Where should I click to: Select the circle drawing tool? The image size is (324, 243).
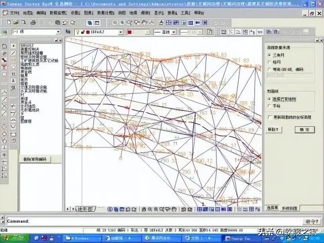[x=14, y=67]
